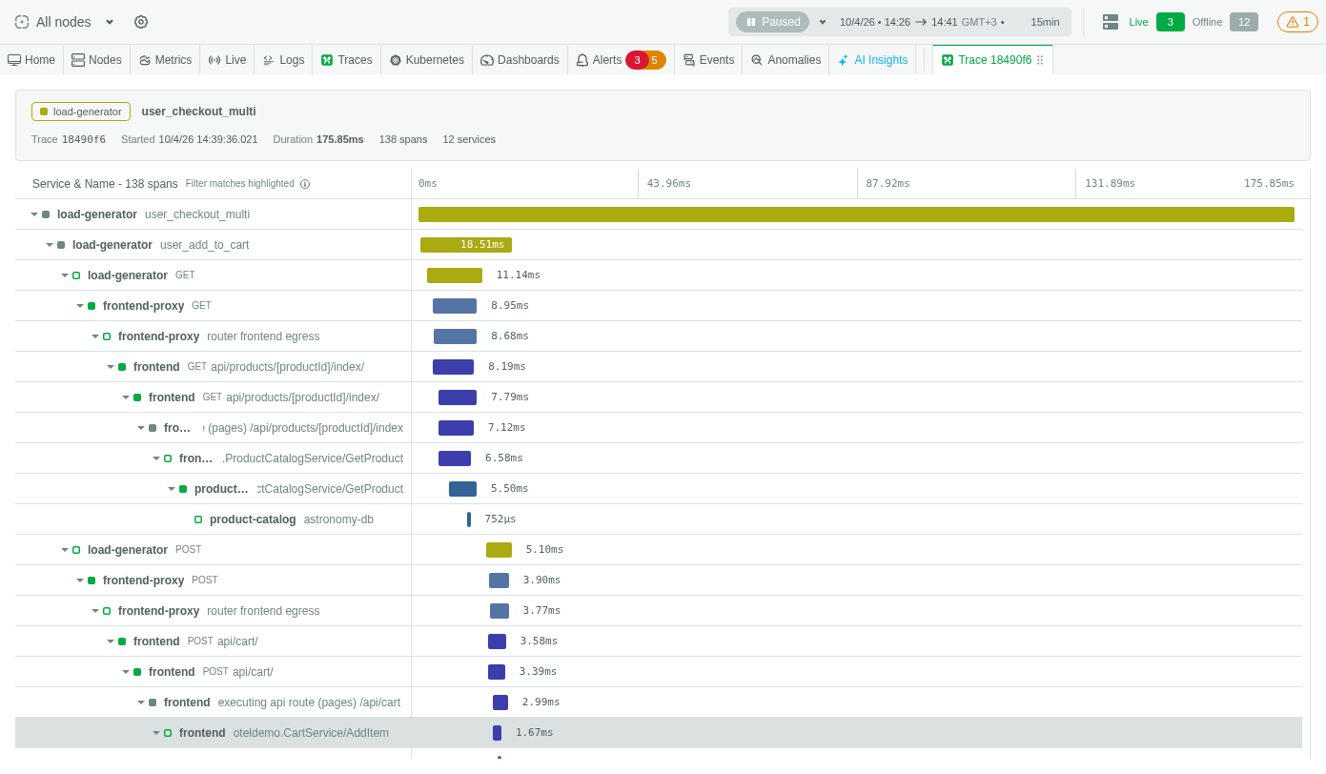Switch to the Nodes tab
Screen dimensions: 1326x774
click(x=96, y=60)
